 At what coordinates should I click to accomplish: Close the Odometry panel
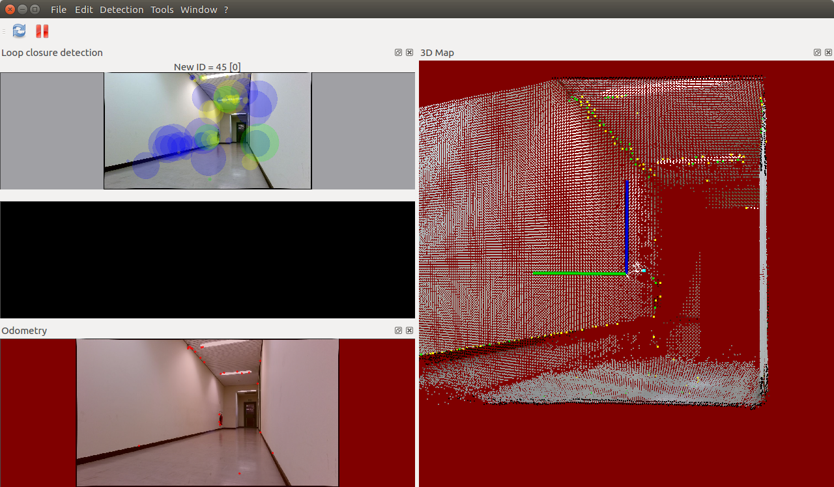[409, 331]
